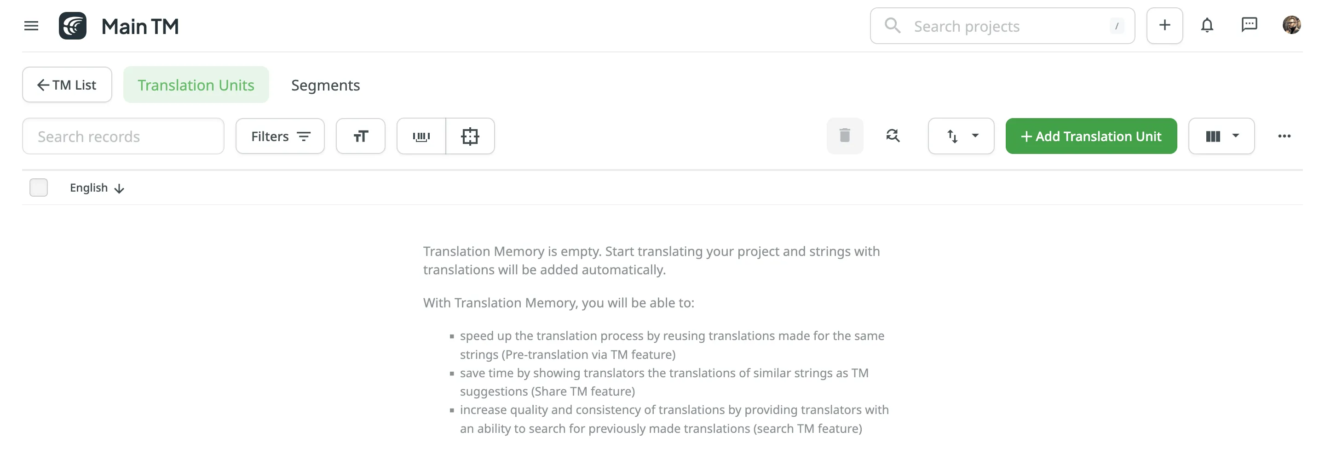Click inside the Search records field
This screenshot has width=1325, height=471.
pyautogui.click(x=123, y=136)
